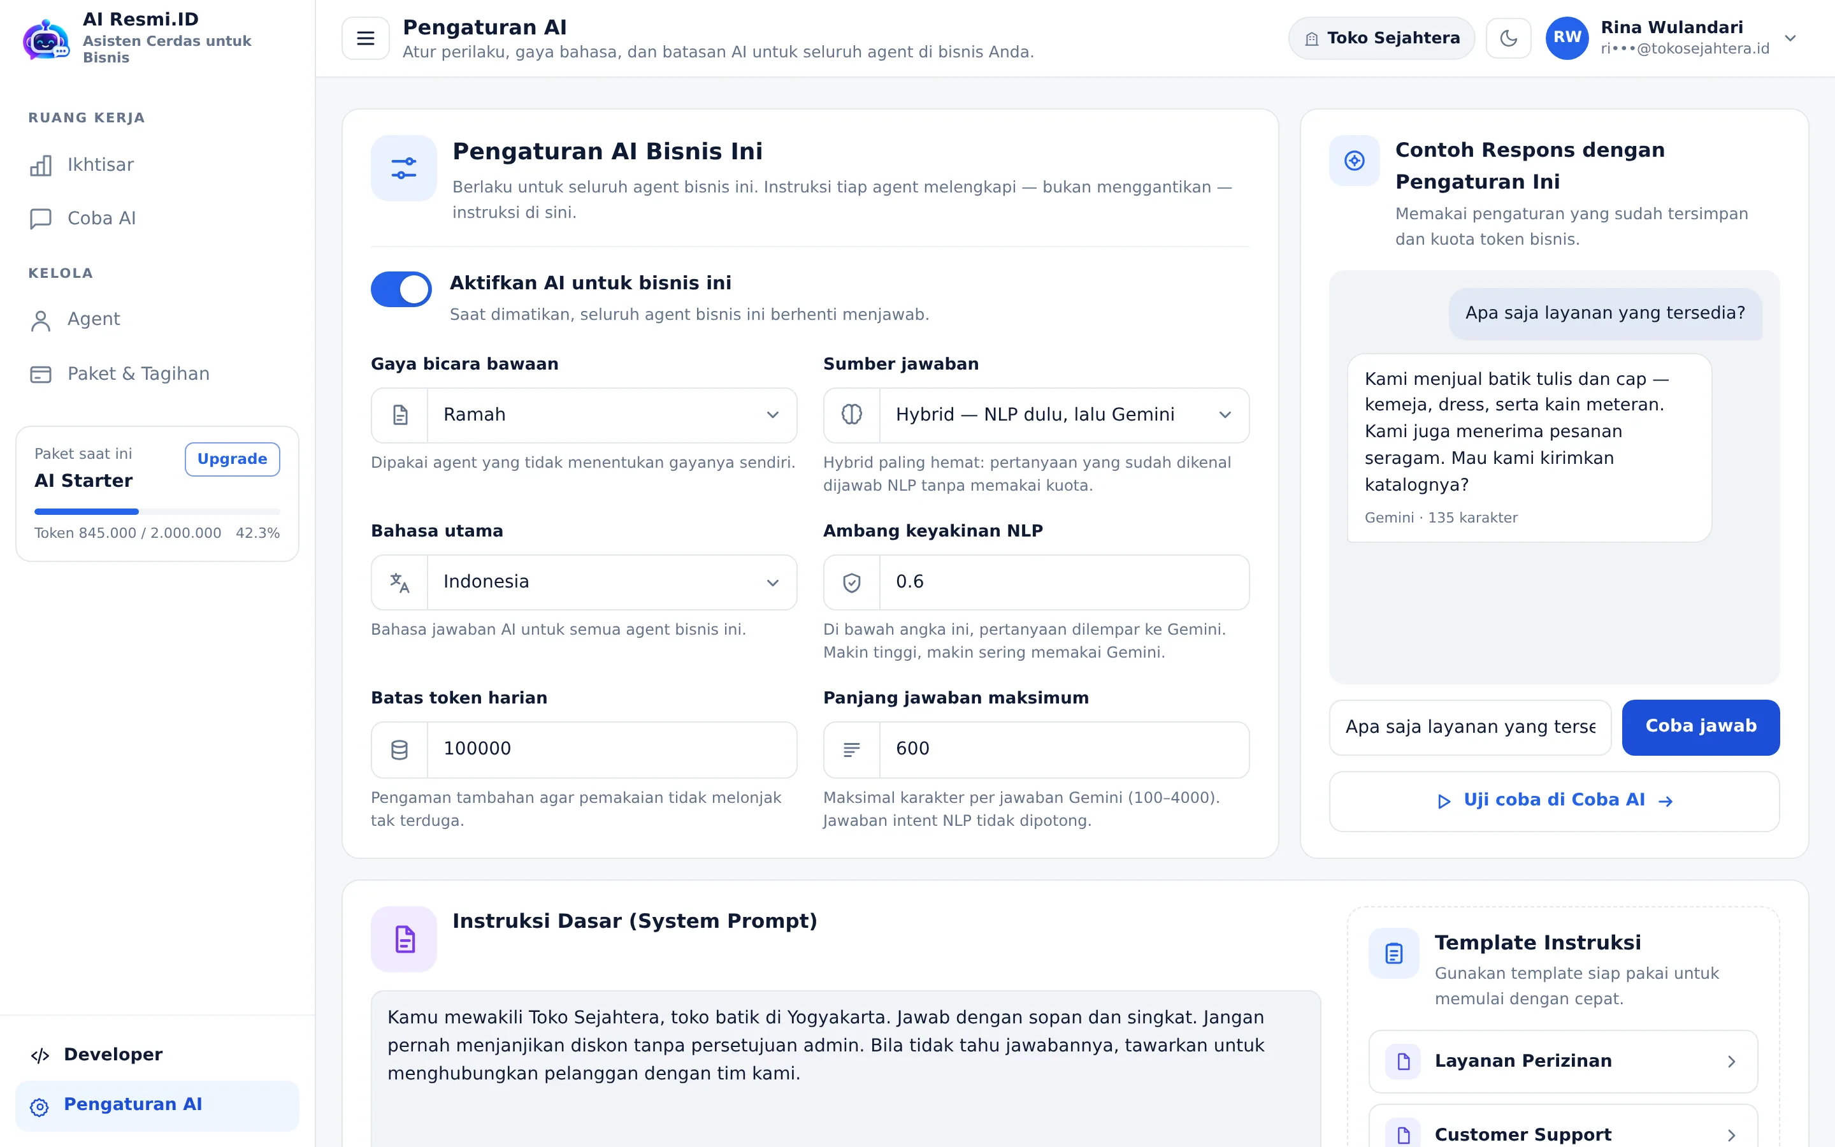Click the brain icon in Sumber jawaban field
Screen dimensions: 1835x1147
coord(851,415)
